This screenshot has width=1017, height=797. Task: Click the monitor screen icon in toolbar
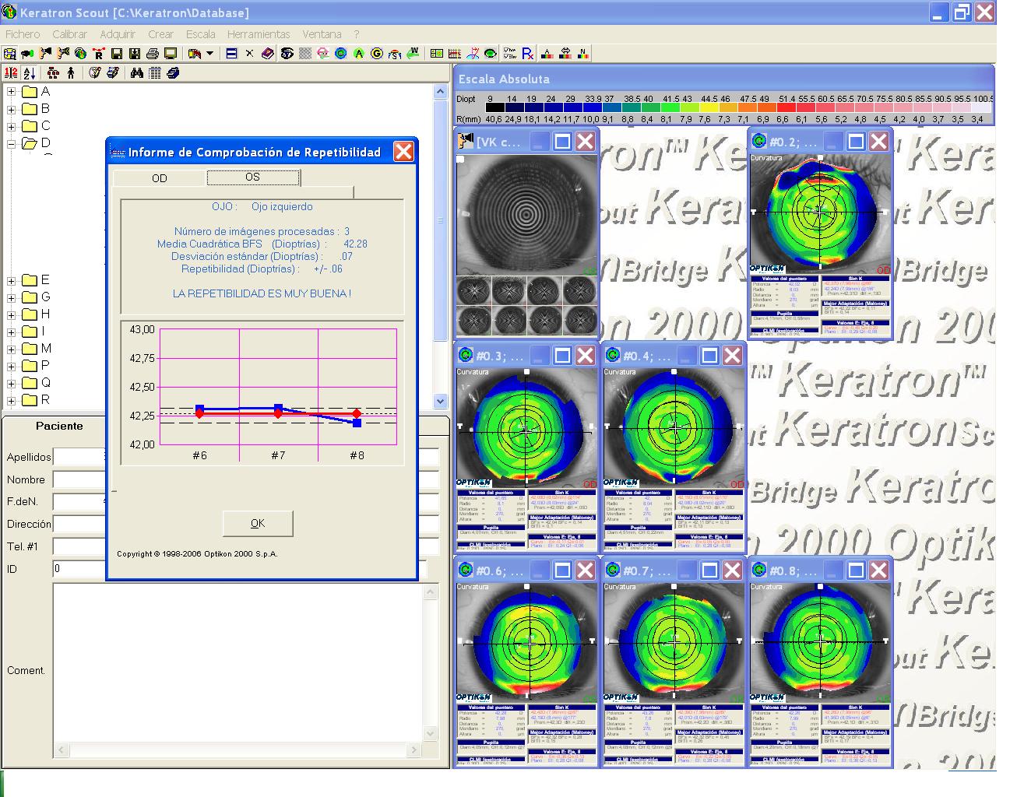coord(170,54)
